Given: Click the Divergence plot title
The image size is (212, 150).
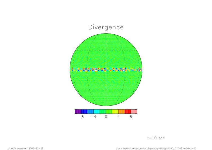Looking at the screenshot, I should [x=106, y=27].
